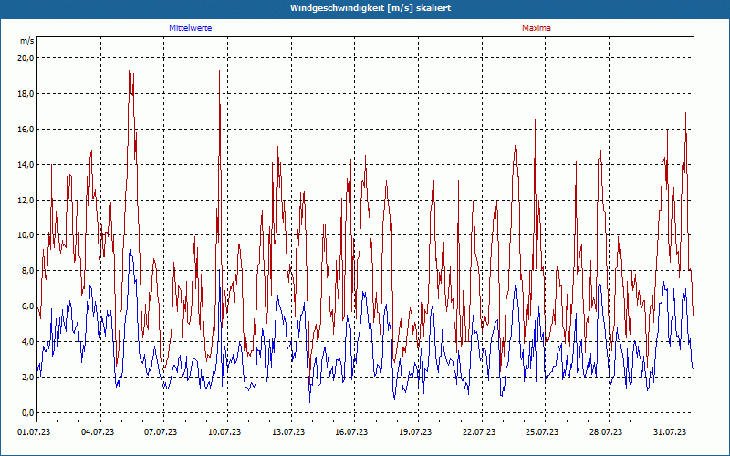730x456 pixels.
Task: Click the 2,0 y-axis value
Action: (28, 377)
